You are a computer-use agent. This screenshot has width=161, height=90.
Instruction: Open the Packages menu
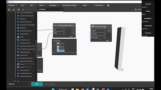54,5
